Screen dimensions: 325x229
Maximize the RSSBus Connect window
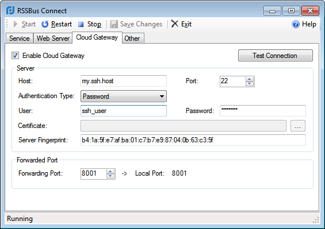[291, 11]
